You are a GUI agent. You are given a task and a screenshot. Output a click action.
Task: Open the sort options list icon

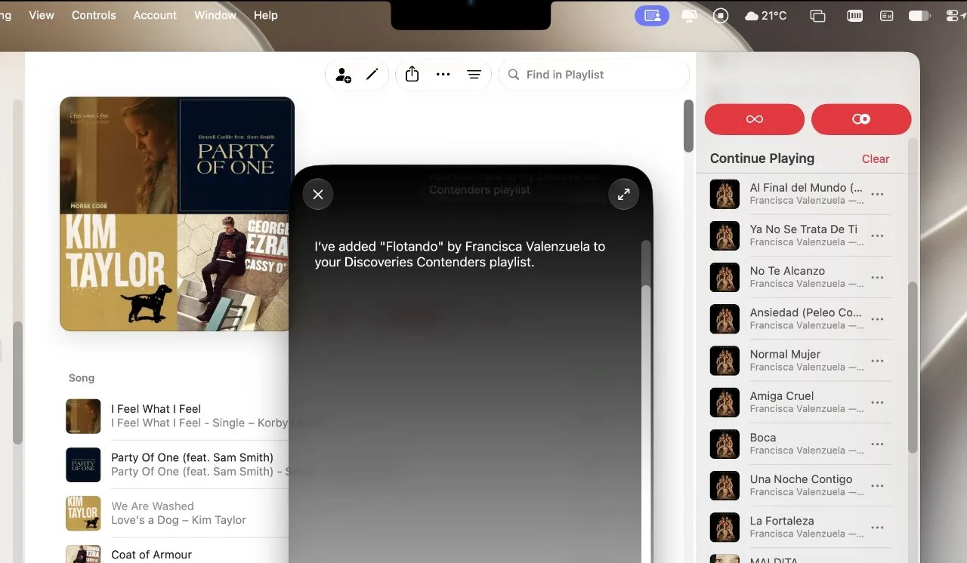pyautogui.click(x=474, y=75)
